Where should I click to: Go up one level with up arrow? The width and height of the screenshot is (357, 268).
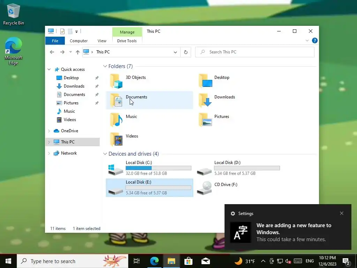coord(78,52)
